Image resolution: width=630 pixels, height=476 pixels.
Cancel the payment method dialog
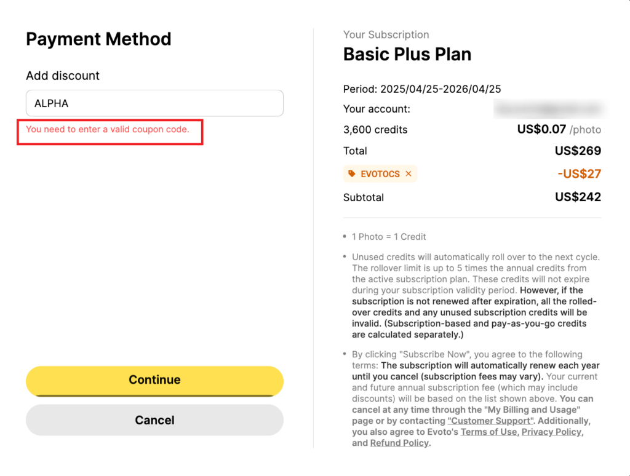154,420
